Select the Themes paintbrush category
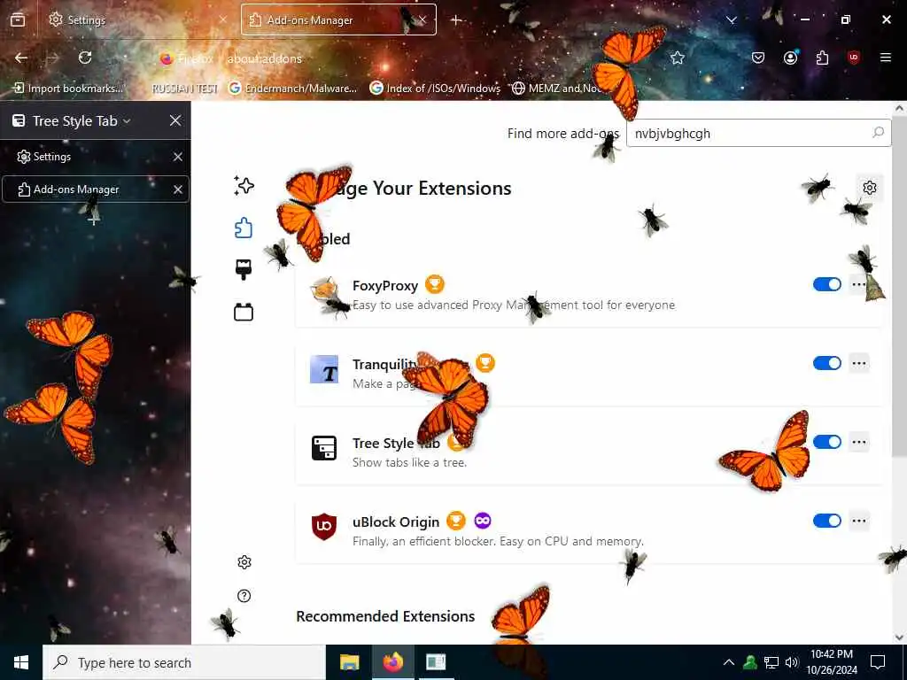Image resolution: width=907 pixels, height=680 pixels. [x=244, y=270]
